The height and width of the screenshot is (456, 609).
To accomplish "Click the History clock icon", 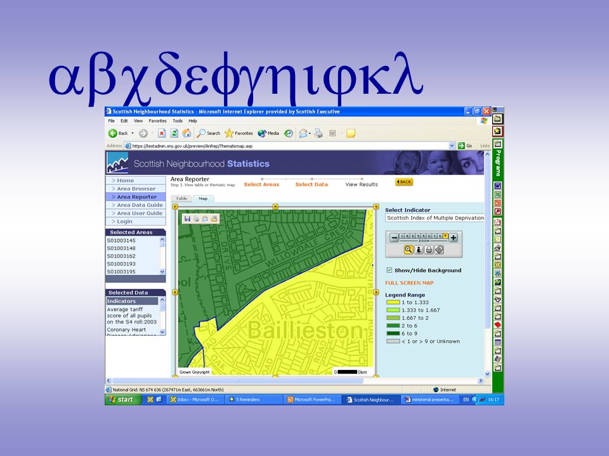I will pyautogui.click(x=288, y=134).
